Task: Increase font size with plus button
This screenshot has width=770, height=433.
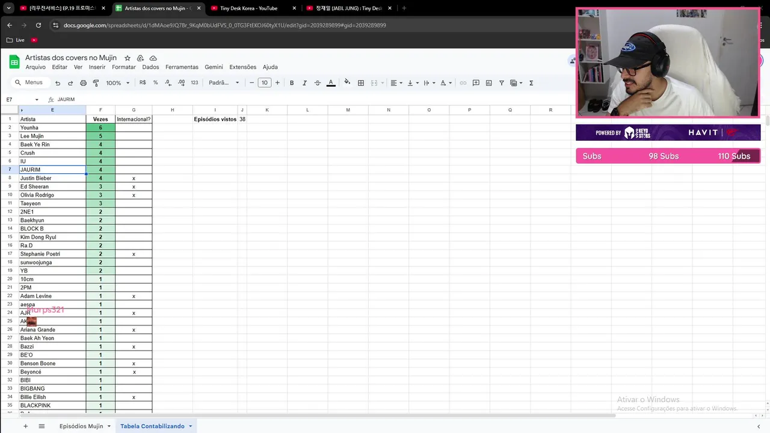Action: [277, 83]
